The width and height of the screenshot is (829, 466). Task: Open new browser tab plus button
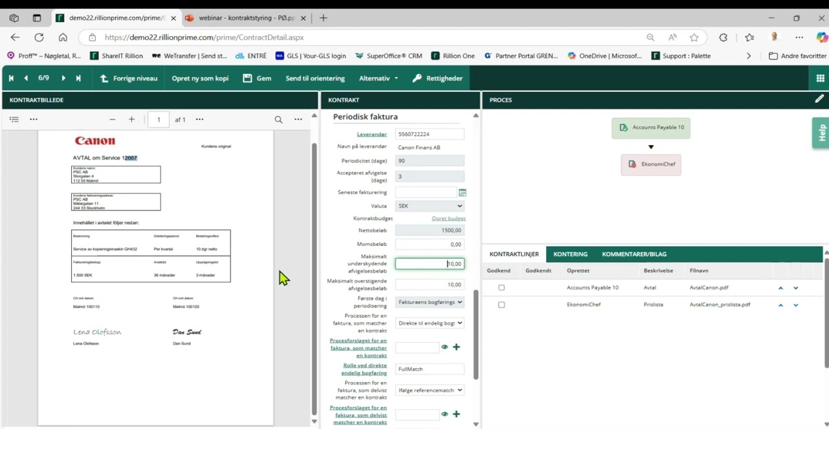point(323,18)
